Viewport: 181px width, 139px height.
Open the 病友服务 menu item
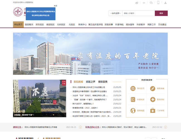[130, 24]
